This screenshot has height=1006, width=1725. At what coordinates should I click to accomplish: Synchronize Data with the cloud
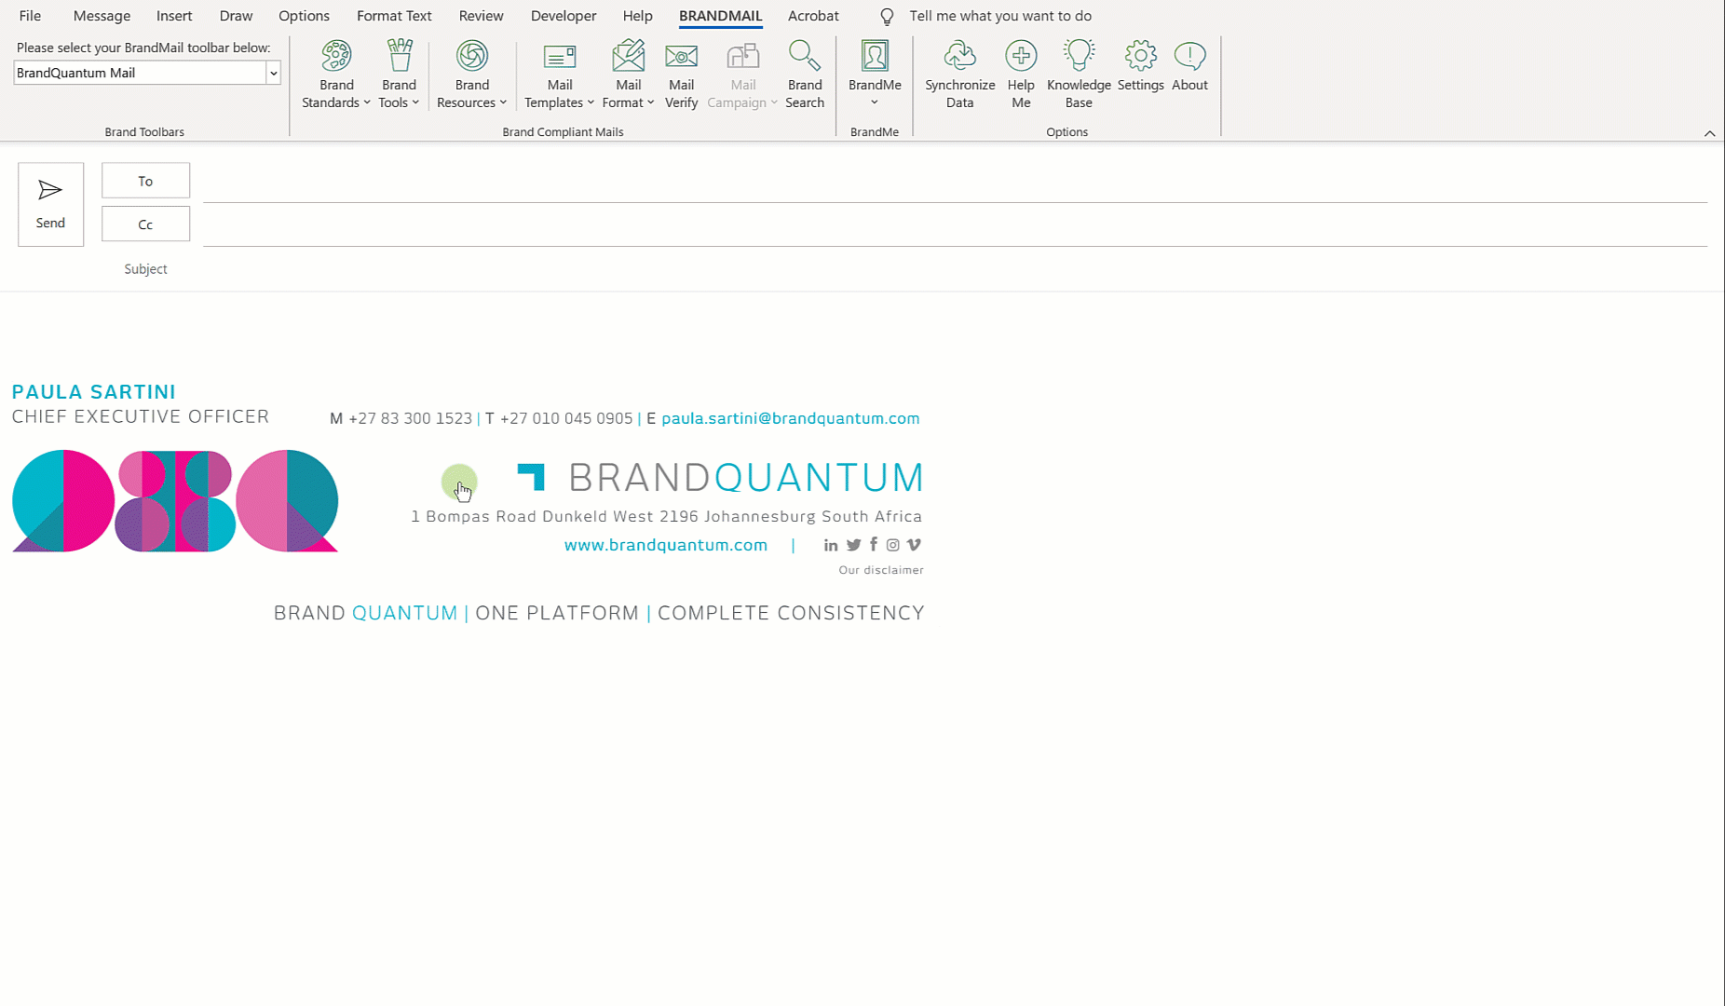[959, 75]
